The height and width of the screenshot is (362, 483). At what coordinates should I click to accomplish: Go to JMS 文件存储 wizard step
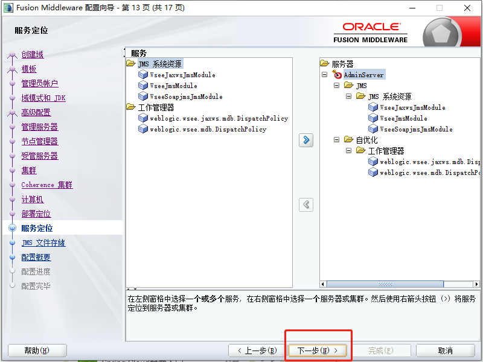[x=43, y=243]
